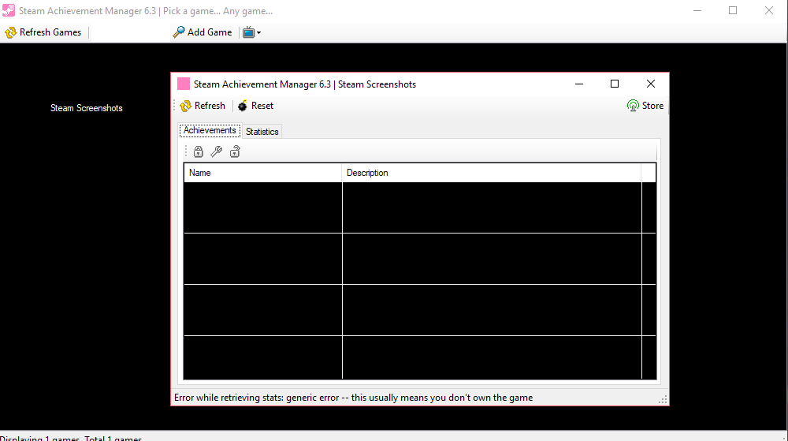The image size is (788, 441).
Task: Click the lock all achievements icon
Action: click(x=199, y=151)
